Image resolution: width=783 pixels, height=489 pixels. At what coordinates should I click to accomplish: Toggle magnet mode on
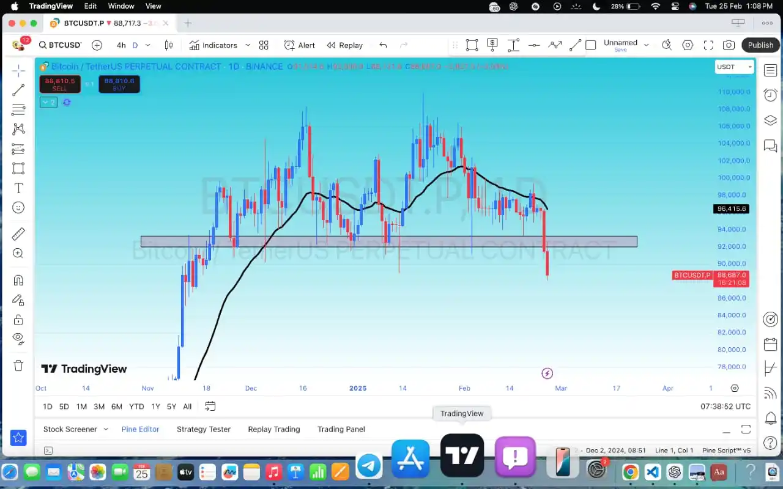[18, 281]
